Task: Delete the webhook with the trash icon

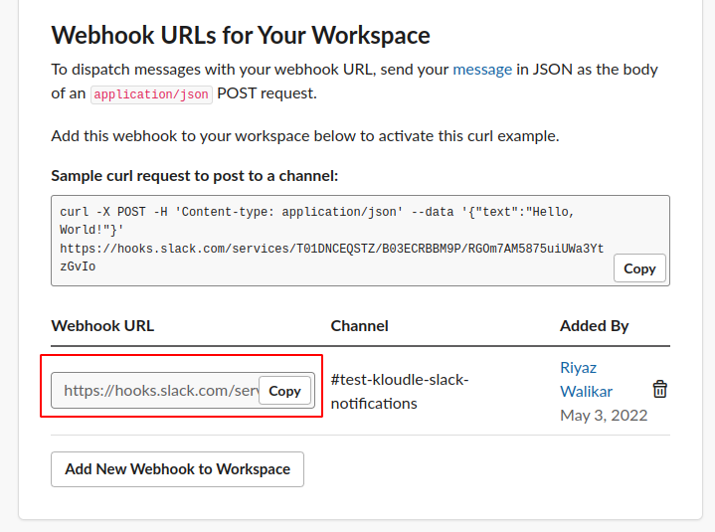Action: [x=660, y=390]
